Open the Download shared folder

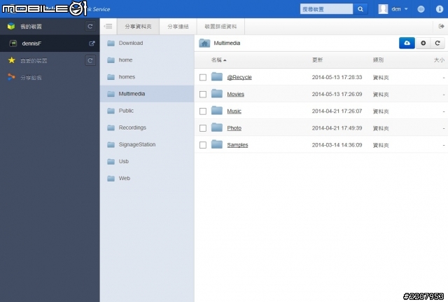pos(147,43)
